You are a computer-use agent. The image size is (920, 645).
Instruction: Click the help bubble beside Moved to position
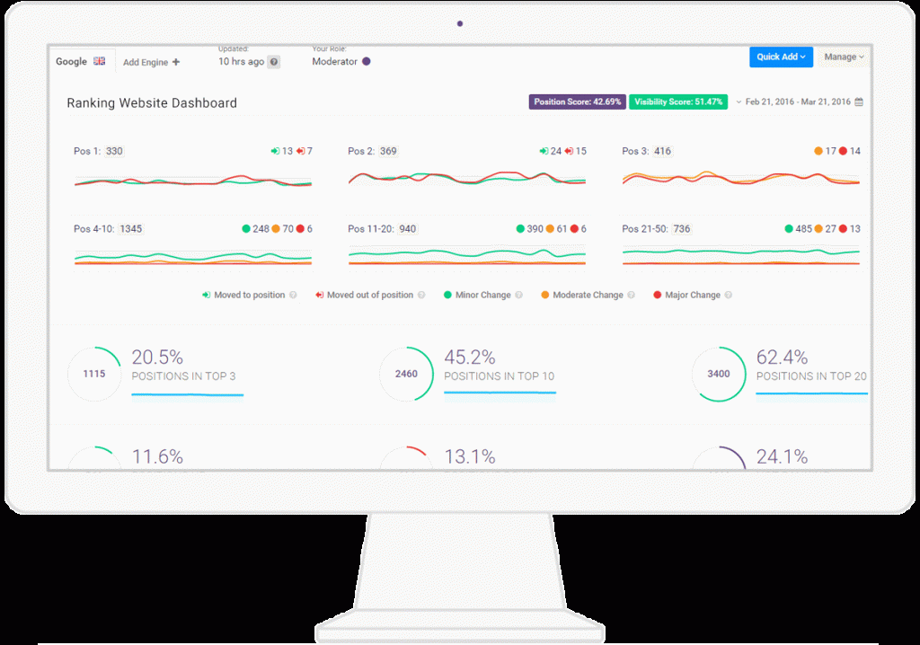(x=291, y=295)
